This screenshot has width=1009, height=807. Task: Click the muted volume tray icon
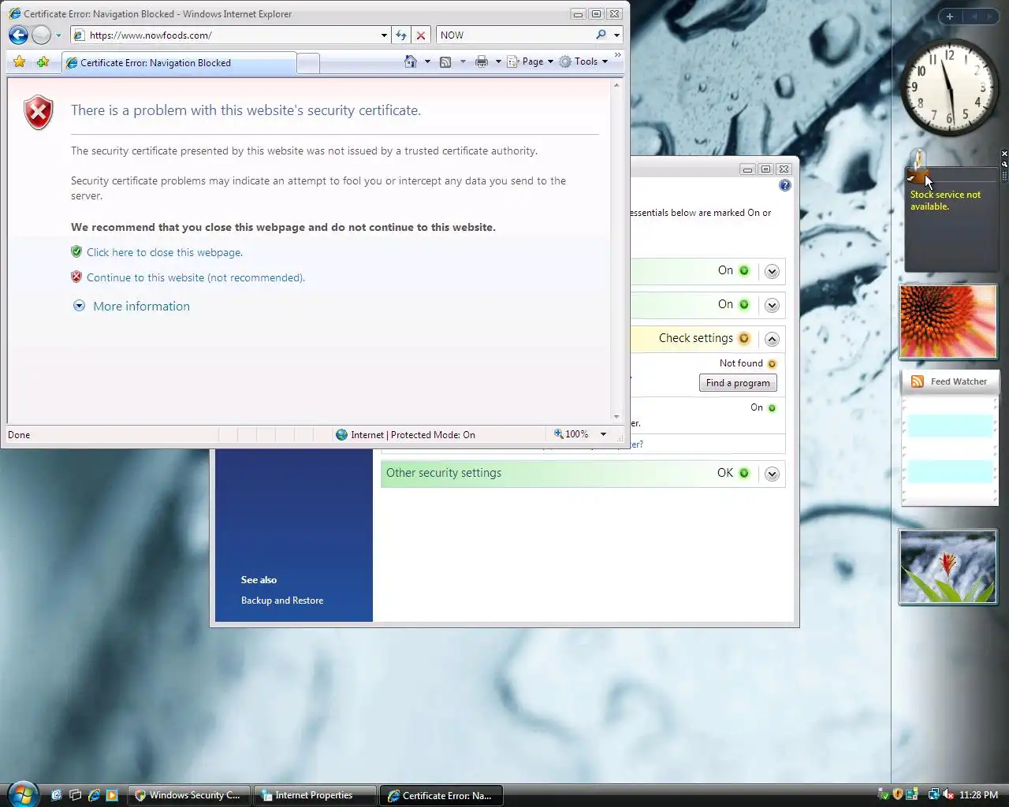[x=948, y=794]
